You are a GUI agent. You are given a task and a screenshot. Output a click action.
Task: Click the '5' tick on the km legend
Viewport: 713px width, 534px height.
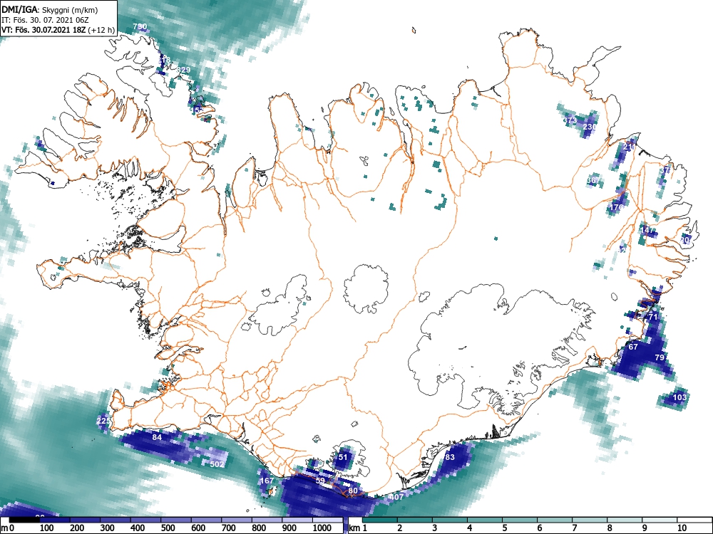point(504,528)
